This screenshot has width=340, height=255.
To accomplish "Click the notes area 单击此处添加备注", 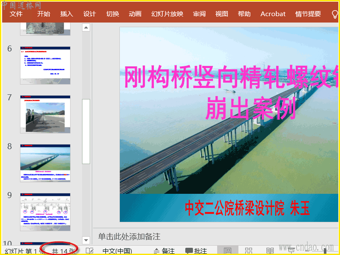I will click(x=129, y=236).
